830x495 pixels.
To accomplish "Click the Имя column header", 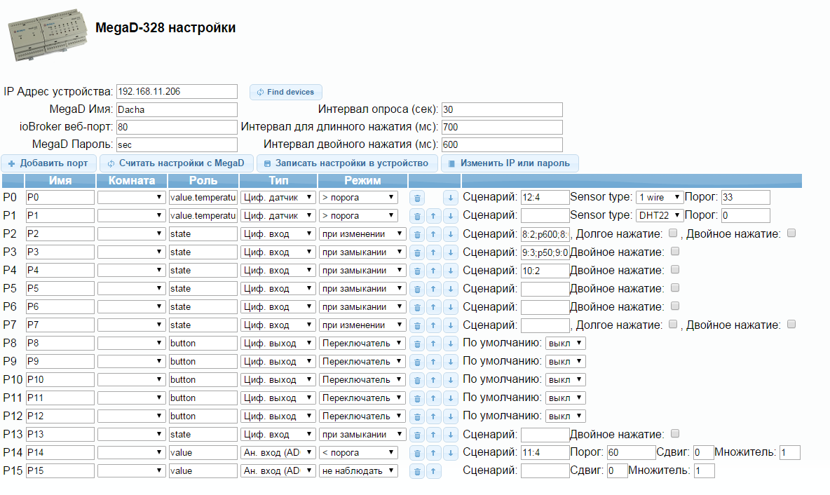I will (x=60, y=180).
